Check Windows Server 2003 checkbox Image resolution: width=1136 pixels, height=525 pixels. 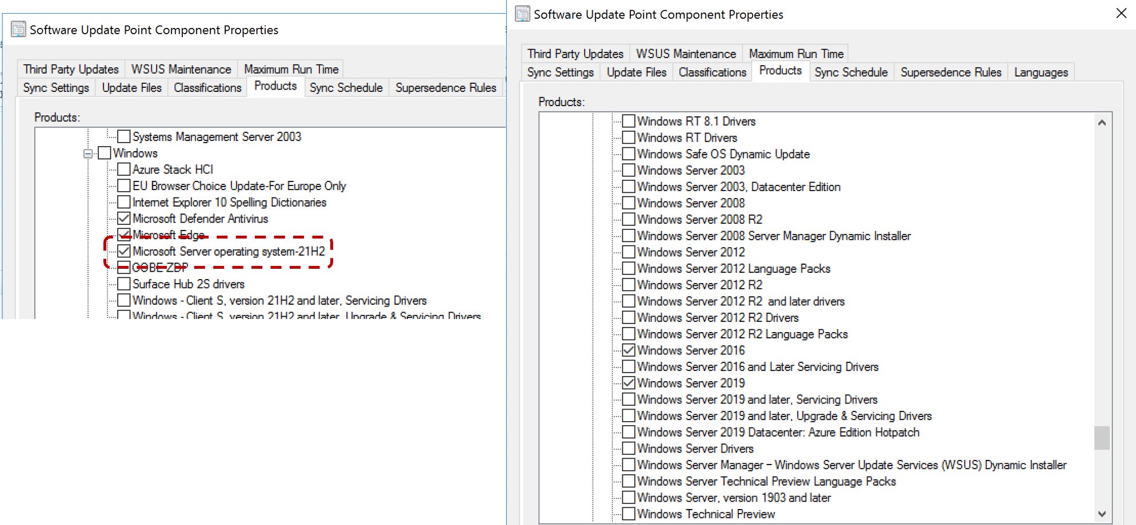[x=629, y=170]
